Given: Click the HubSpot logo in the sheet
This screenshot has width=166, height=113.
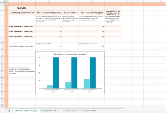Looking at the screenshot, I should [x=22, y=8].
